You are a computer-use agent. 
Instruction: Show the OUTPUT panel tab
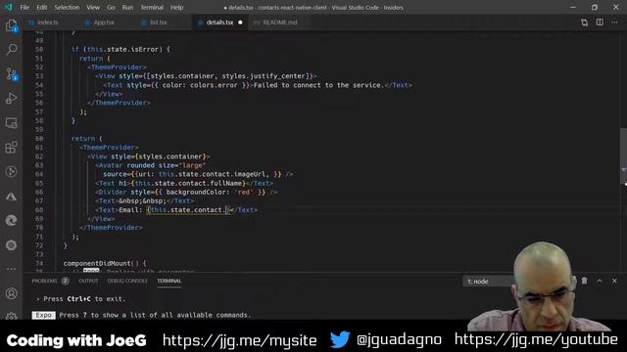click(88, 281)
